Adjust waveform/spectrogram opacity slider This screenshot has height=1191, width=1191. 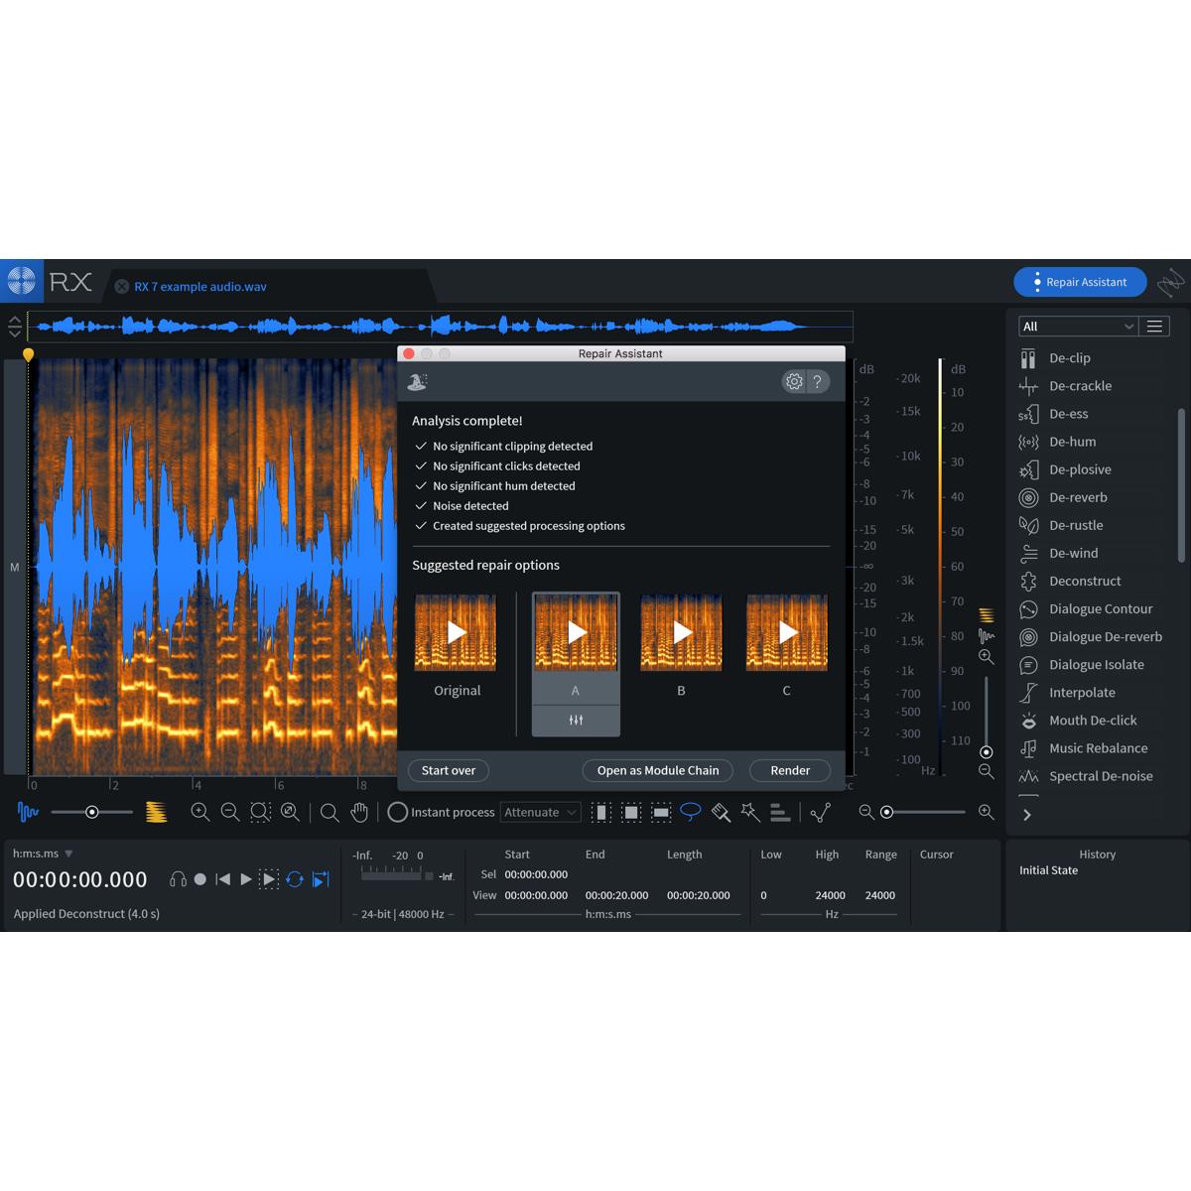click(x=92, y=812)
